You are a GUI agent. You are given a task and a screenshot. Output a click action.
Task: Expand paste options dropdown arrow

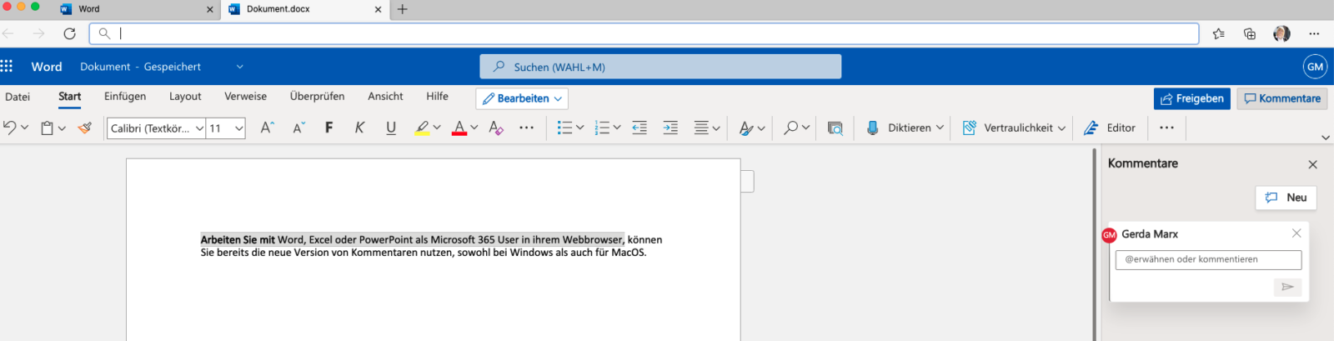(x=62, y=128)
